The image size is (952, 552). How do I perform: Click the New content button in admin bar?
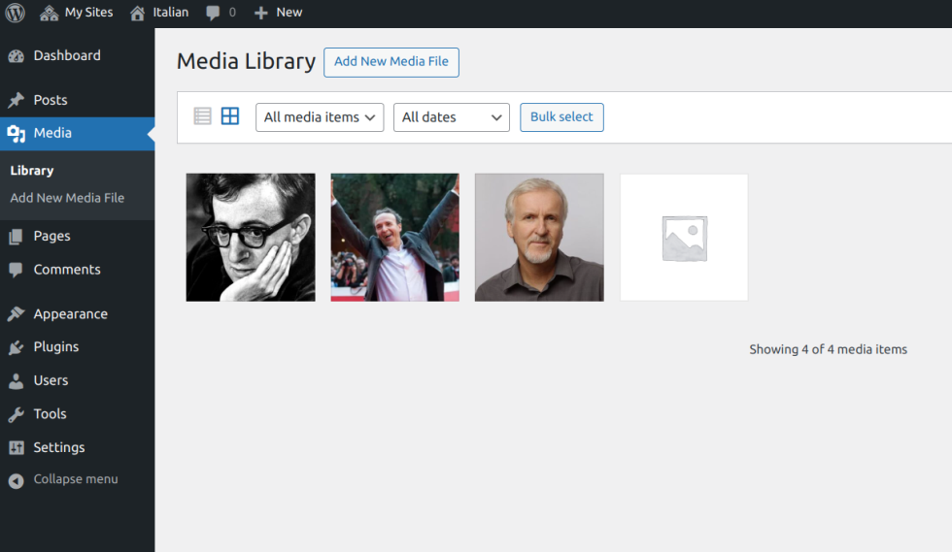(279, 13)
